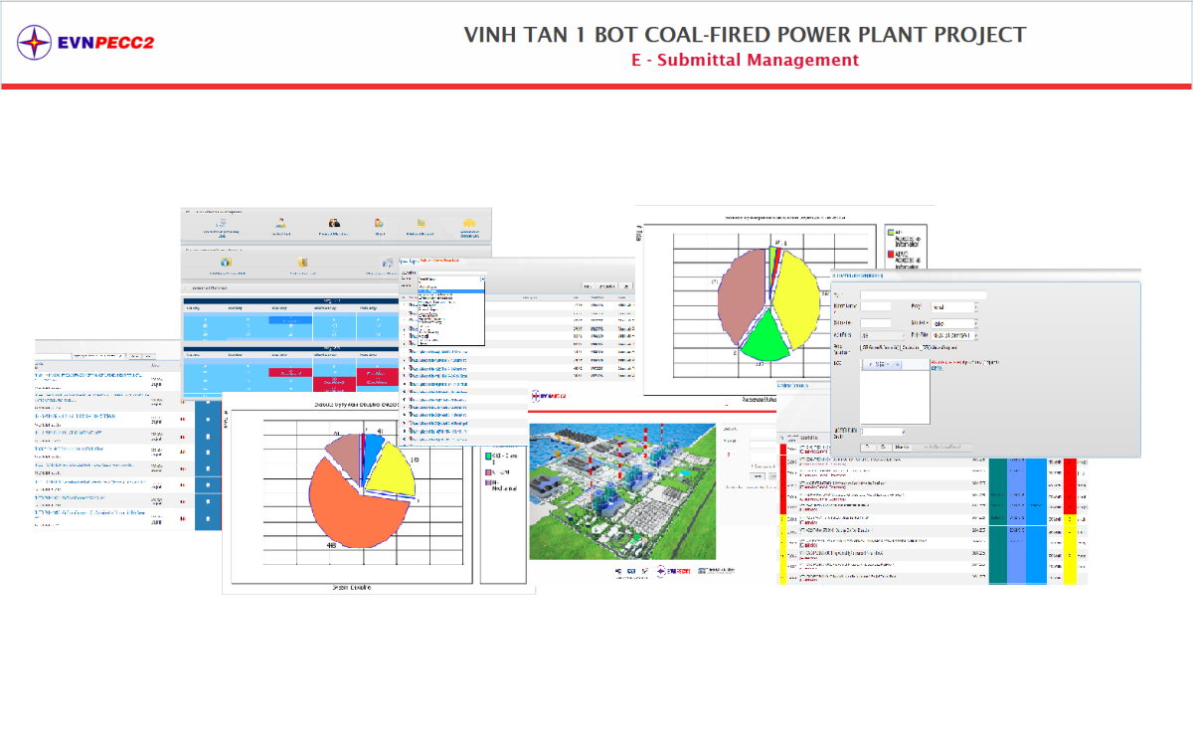Click the yellow icon at the panel's far right

point(469,224)
